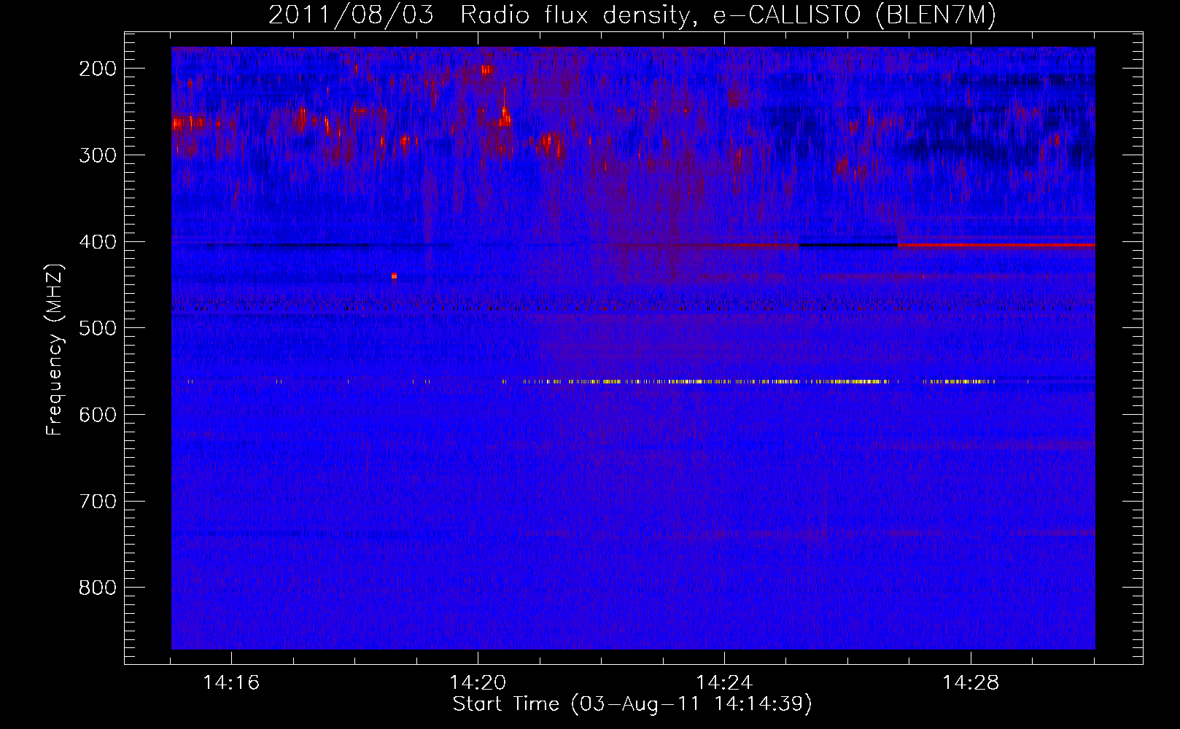Select the 400 frequency tick label
This screenshot has width=1180, height=729.
coord(98,242)
